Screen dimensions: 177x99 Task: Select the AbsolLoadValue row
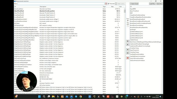69,9
